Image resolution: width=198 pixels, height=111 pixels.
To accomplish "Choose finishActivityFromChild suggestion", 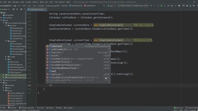I will (x=78, y=77).
